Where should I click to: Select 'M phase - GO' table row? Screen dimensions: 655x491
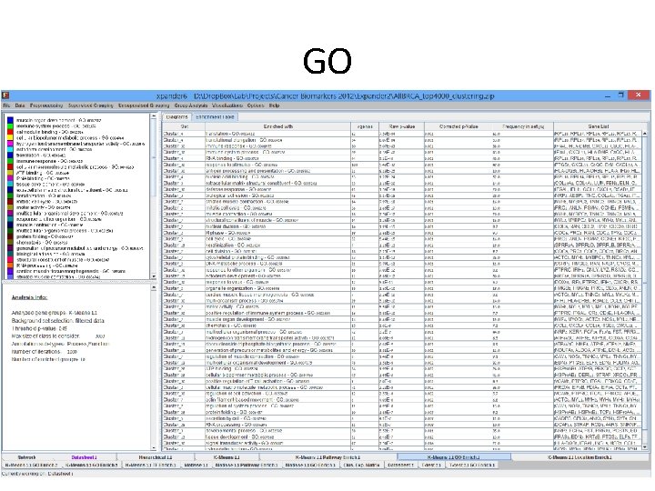pyautogui.click(x=403, y=233)
